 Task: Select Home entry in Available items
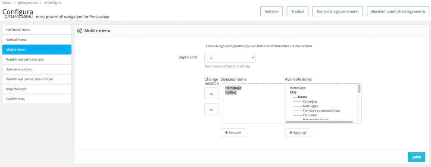coord(300,97)
